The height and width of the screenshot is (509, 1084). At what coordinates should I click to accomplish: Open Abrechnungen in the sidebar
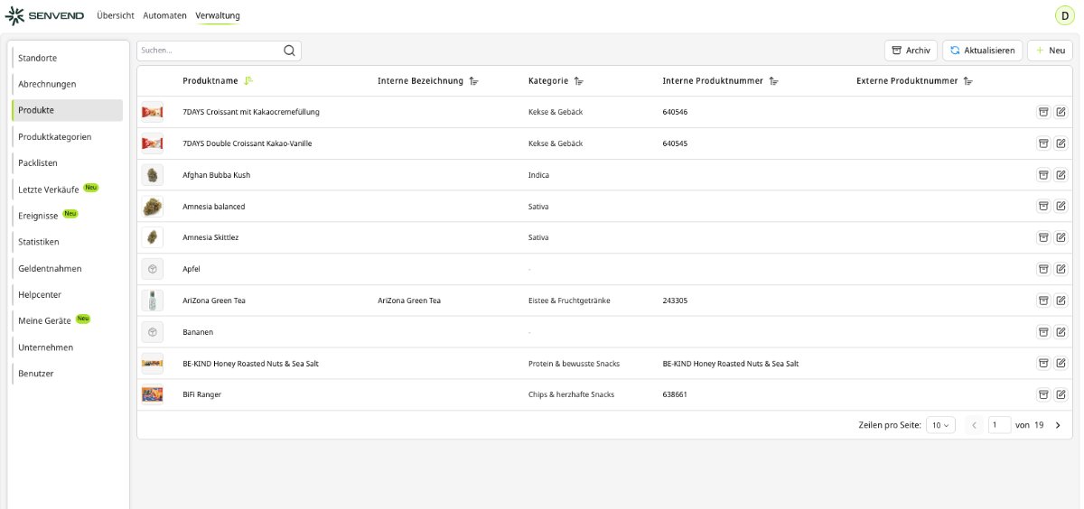click(x=67, y=84)
